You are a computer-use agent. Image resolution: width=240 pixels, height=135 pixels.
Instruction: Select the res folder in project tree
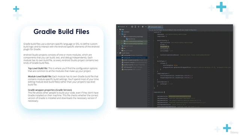pyautogui.click(x=123, y=48)
